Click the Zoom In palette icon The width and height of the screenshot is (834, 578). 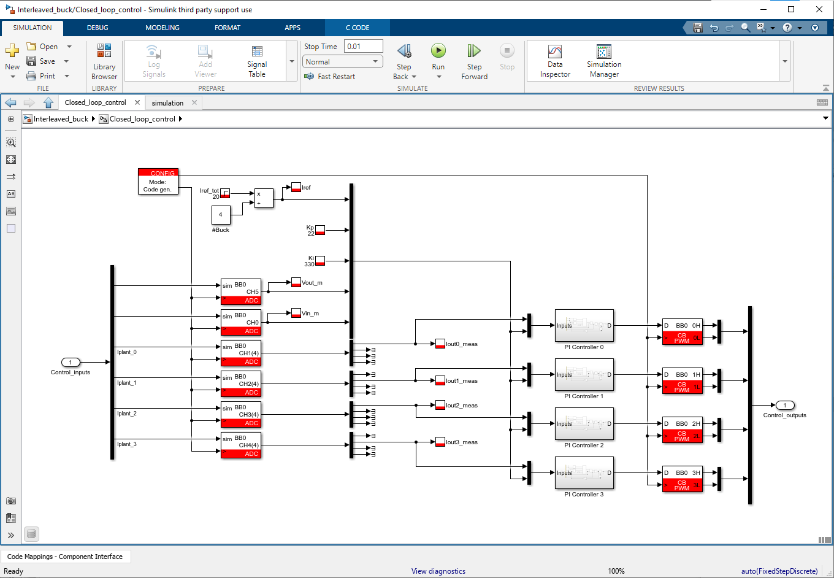[11, 142]
